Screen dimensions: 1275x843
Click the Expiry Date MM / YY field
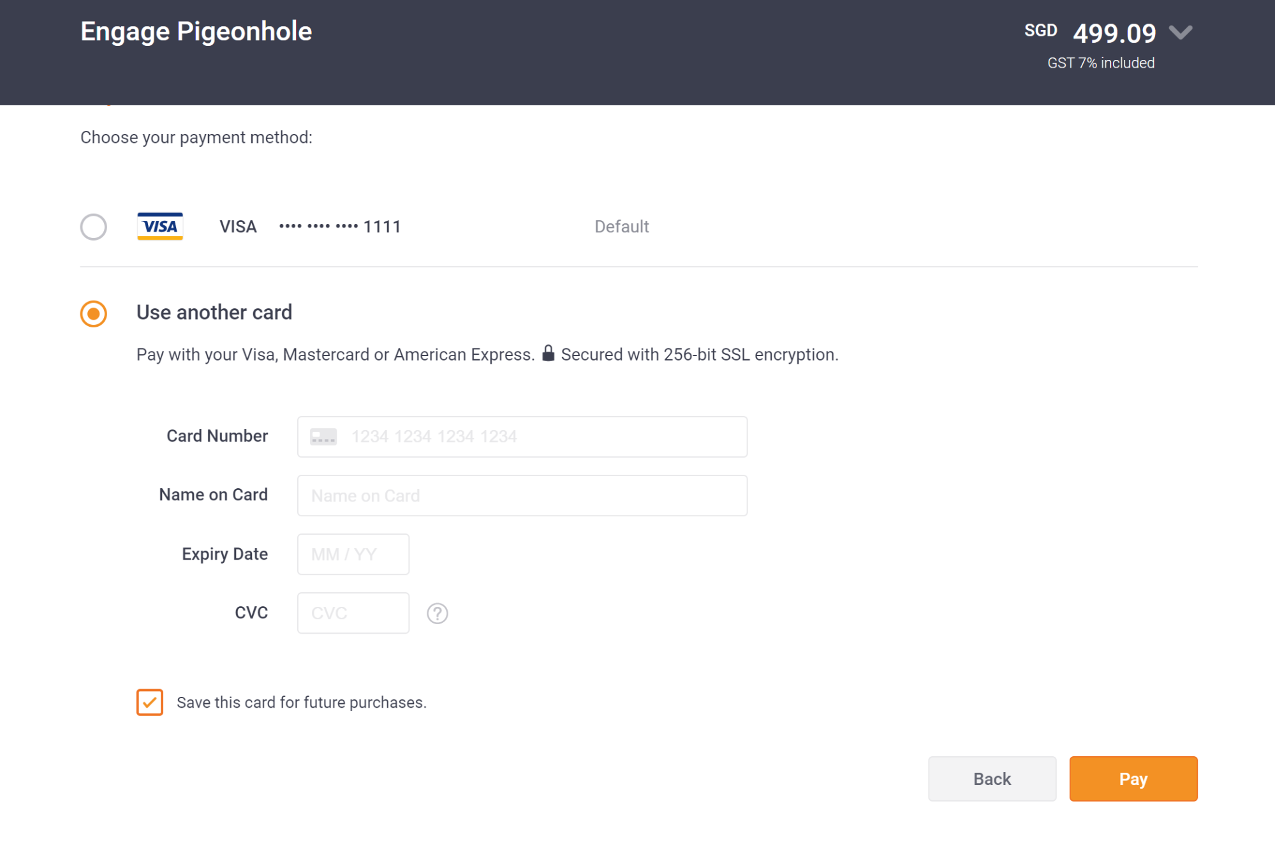click(353, 554)
